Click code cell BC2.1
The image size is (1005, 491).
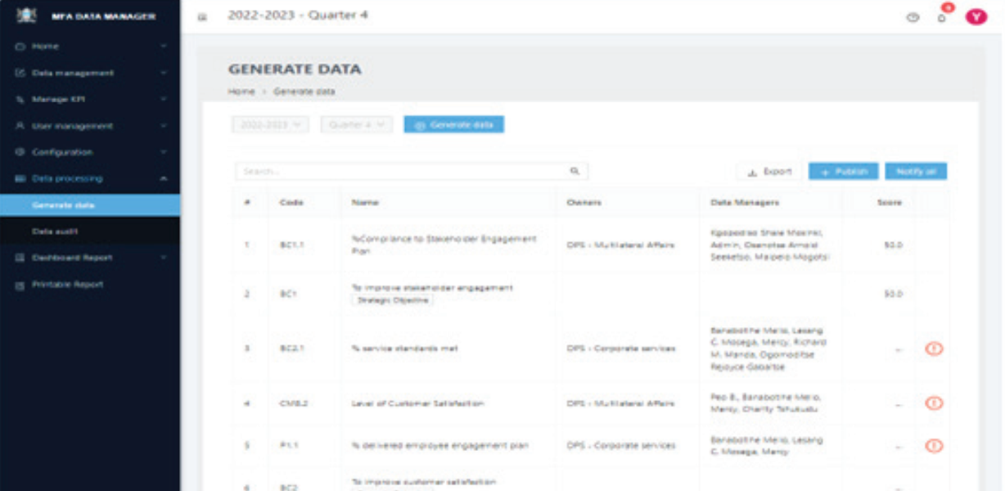[x=292, y=349]
